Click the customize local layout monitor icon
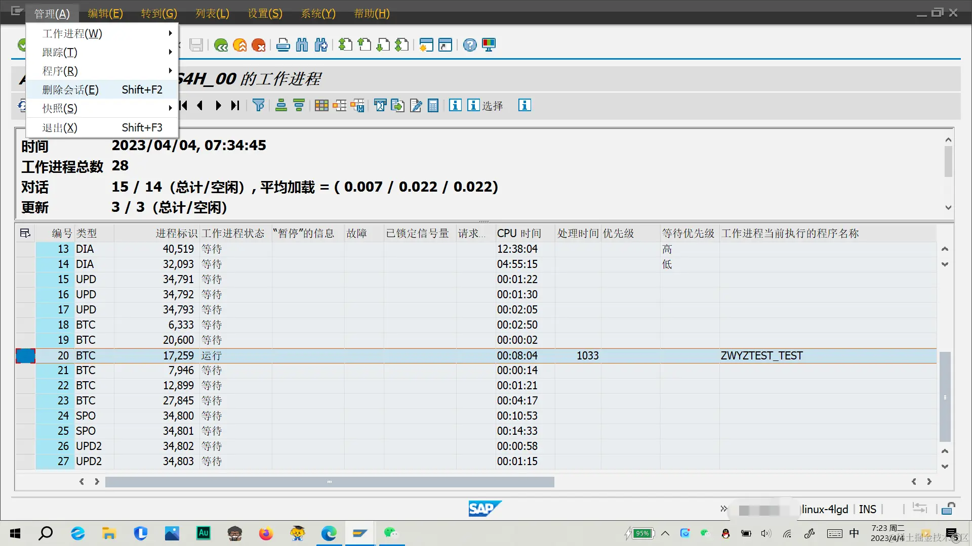 pos(489,45)
